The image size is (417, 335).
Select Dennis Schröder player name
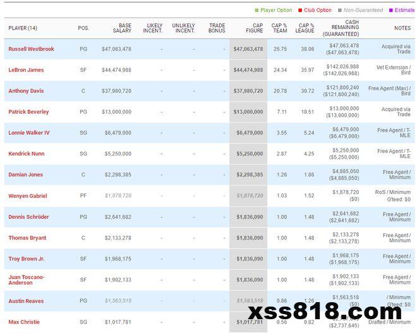(28, 217)
